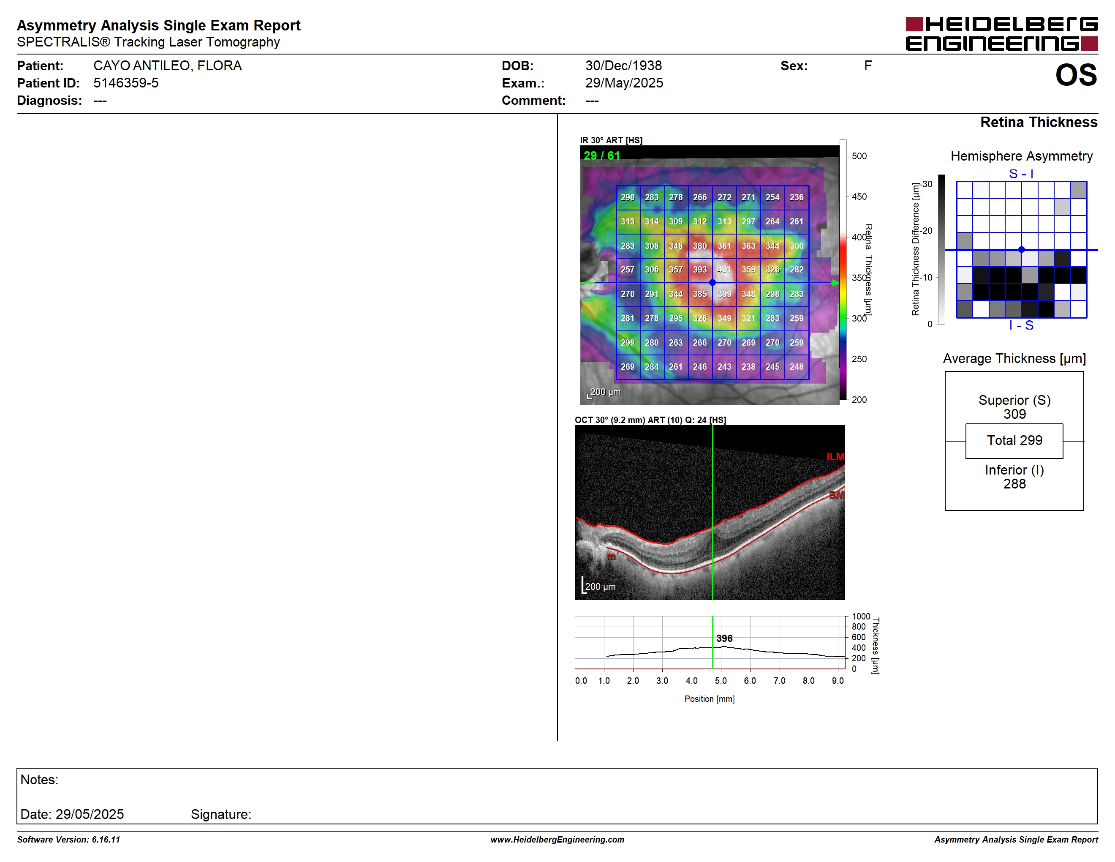Click the grid cell showing 236
This screenshot has width=1115, height=862.
pyautogui.click(x=797, y=197)
